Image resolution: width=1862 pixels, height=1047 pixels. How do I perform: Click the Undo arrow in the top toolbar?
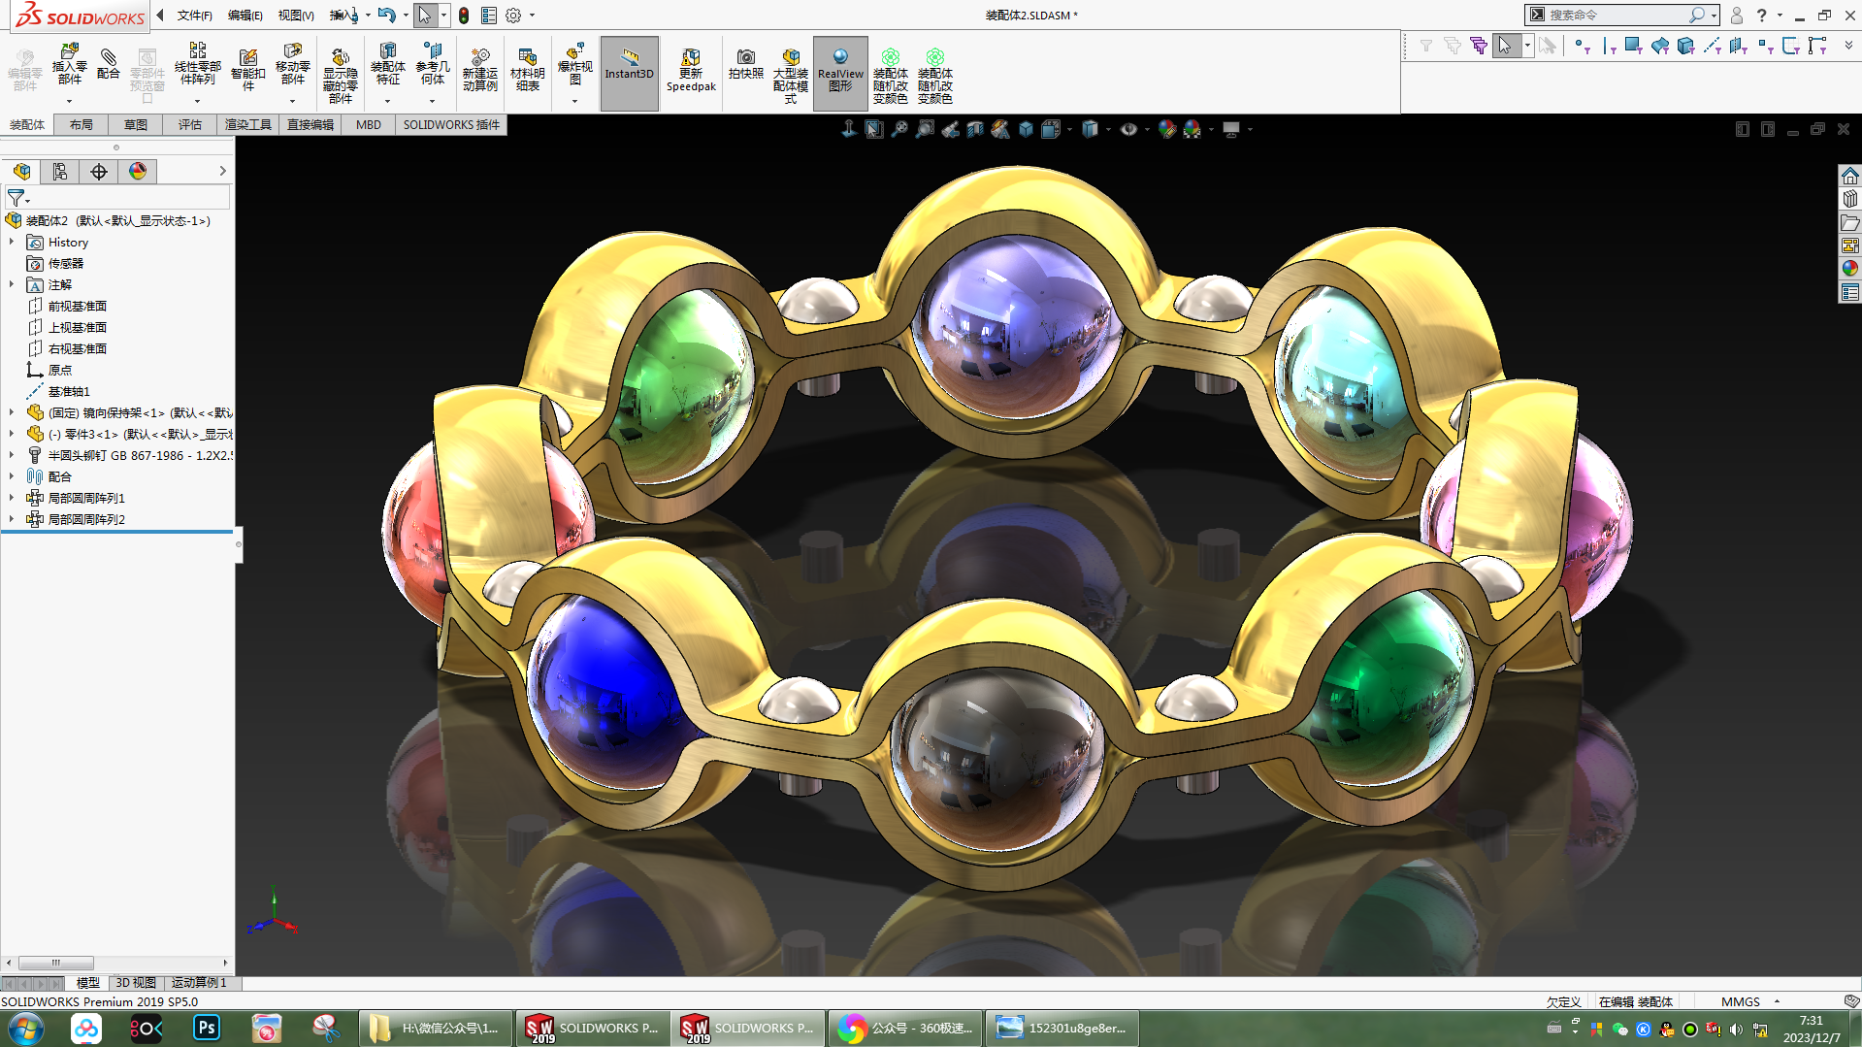point(386,15)
